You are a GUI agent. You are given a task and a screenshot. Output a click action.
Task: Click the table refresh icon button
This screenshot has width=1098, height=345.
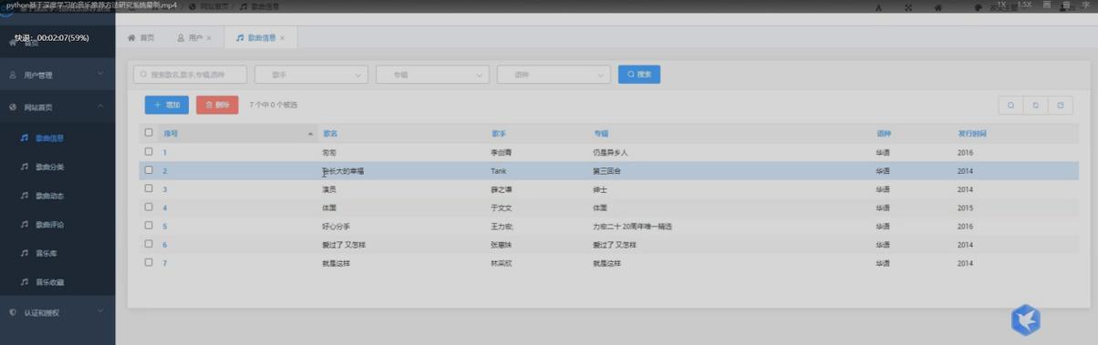[1035, 106]
